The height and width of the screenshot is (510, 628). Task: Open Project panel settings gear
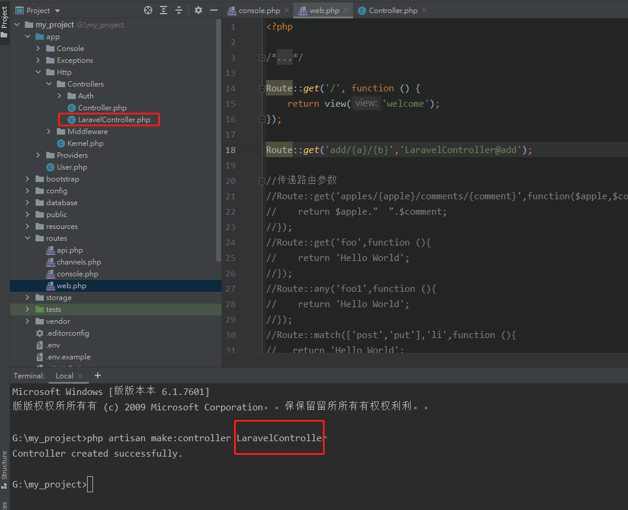tap(198, 10)
